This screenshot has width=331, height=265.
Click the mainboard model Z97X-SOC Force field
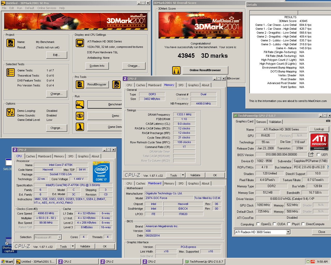(169, 198)
